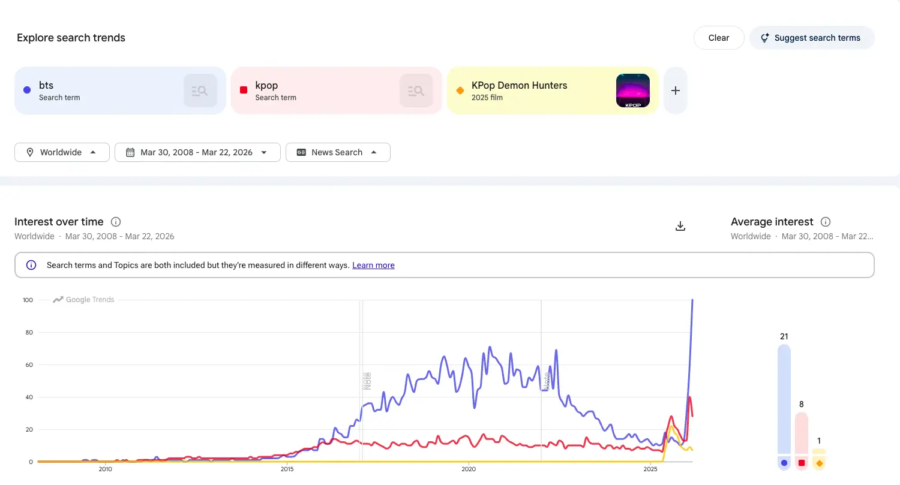The image size is (900, 485).
Task: Click the Google Trends watermark logo
Action: tap(83, 300)
